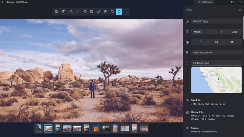Change the AM period selector

233,42
